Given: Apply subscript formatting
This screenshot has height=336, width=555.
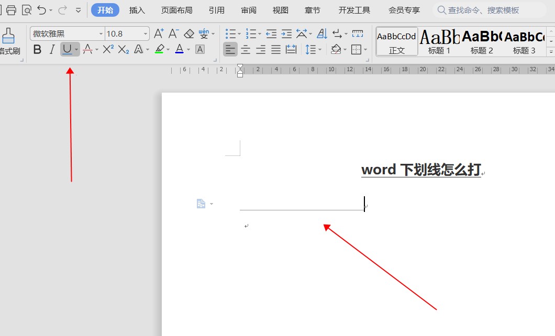Looking at the screenshot, I should pyautogui.click(x=123, y=49).
